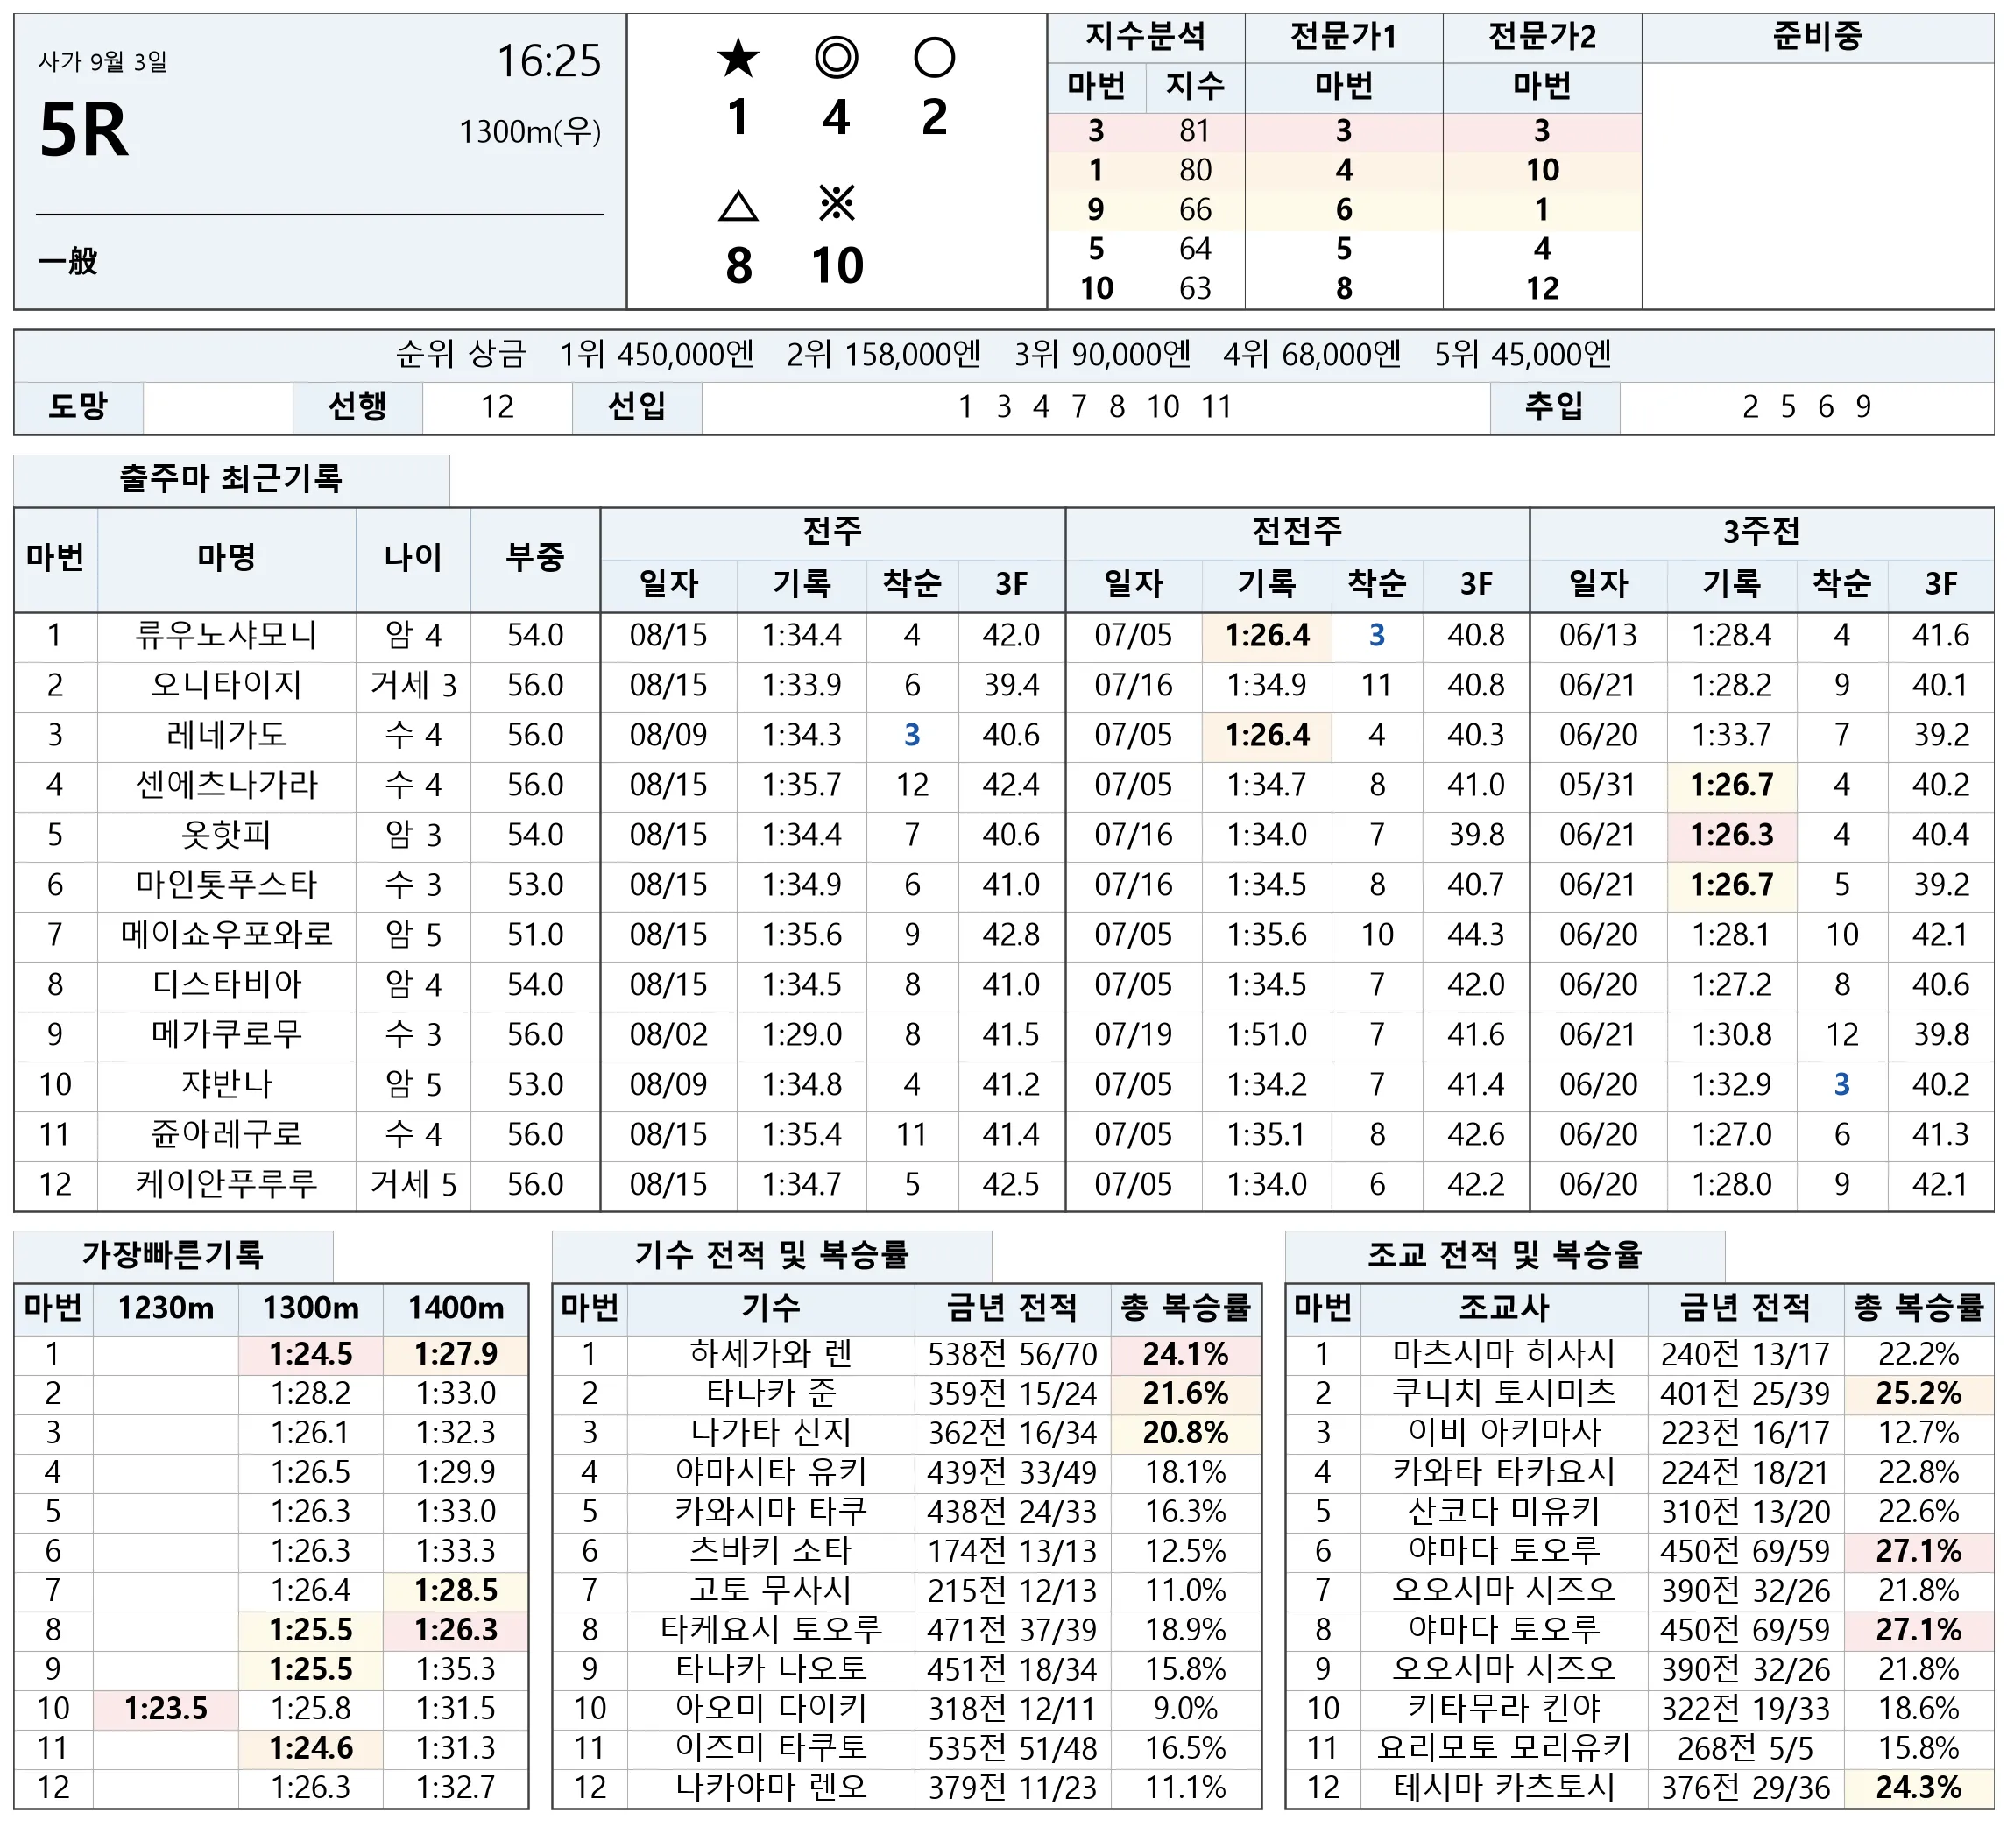The height and width of the screenshot is (1848, 2007).
Task: Click highlighted 27.1% for trainer row 6
Action: coord(1918,1551)
